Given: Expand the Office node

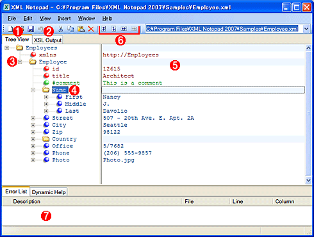Looking at the screenshot, I should click(x=33, y=146).
